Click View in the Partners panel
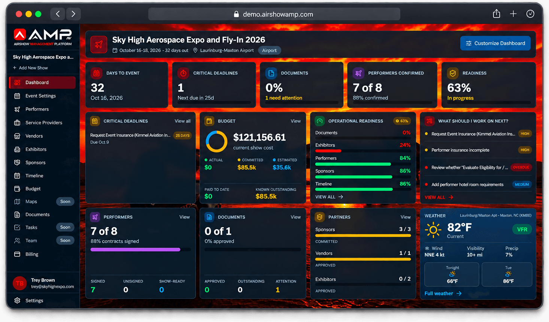 pyautogui.click(x=406, y=217)
